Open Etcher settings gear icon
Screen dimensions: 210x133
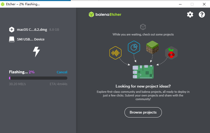tap(190, 14)
